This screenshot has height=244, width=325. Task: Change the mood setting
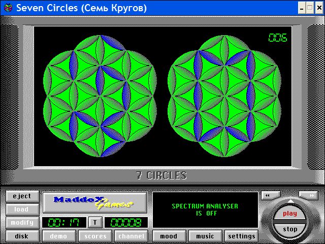click(x=169, y=236)
